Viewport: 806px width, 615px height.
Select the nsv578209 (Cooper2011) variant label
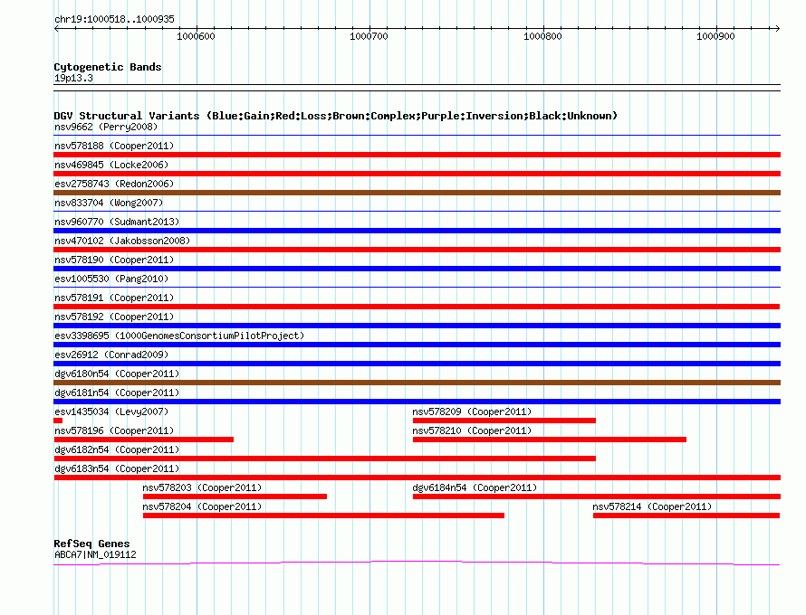[x=472, y=412]
